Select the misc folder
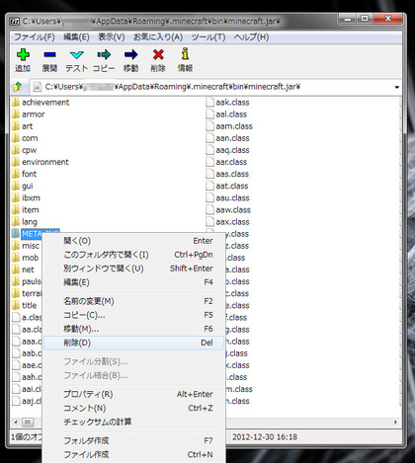Screen dimensions: 415x463 (x=26, y=246)
